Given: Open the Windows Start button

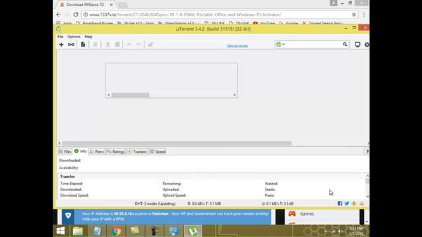Looking at the screenshot, I should [61, 231].
